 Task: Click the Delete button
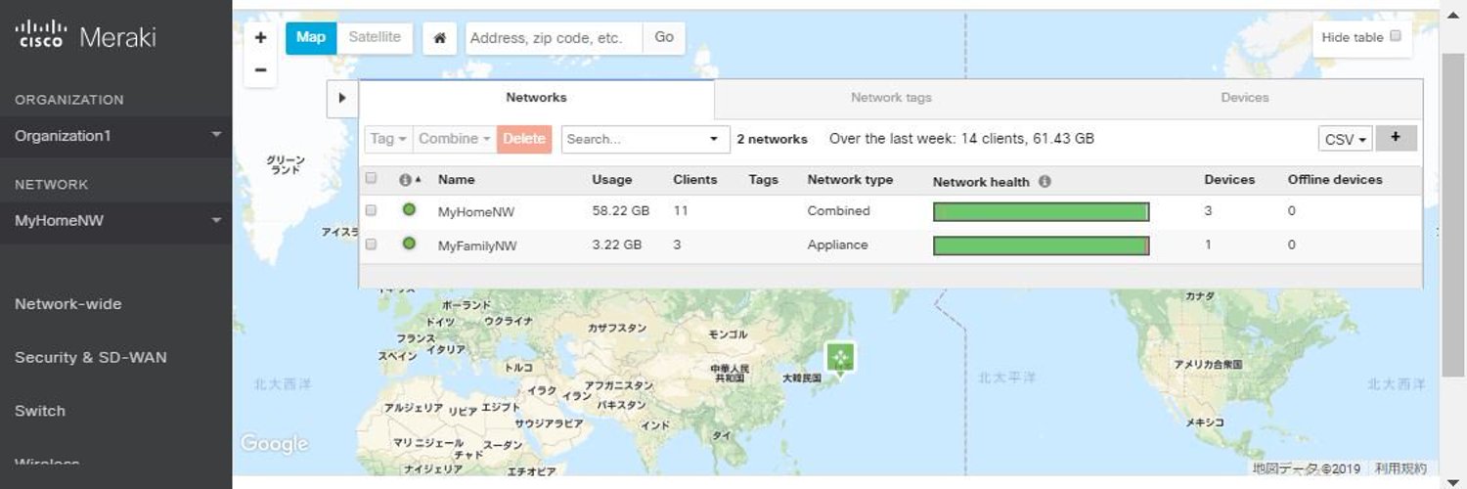pos(524,139)
